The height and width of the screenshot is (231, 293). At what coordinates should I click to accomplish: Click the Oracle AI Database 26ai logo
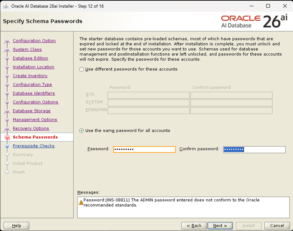[254, 21]
